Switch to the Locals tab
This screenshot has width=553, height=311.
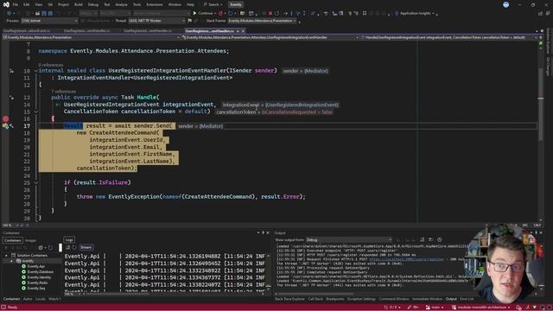(x=41, y=299)
